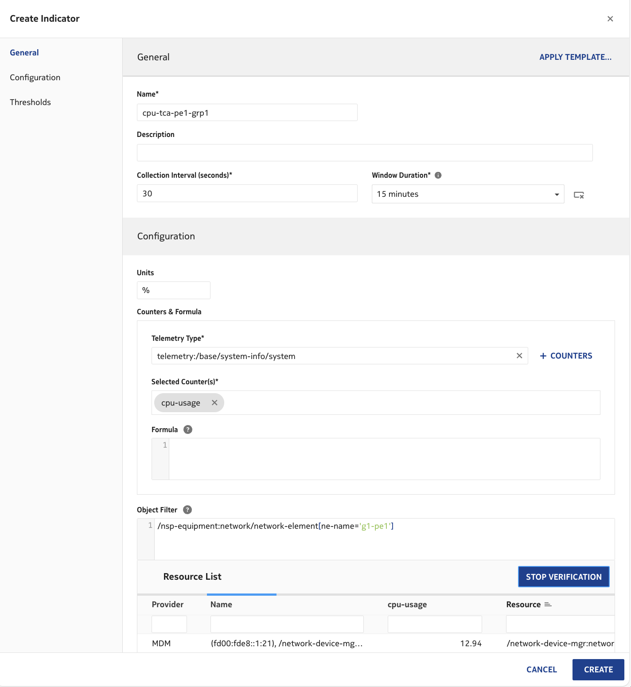Click the clear window duration icon
Image resolution: width=631 pixels, height=687 pixels.
[x=579, y=195]
